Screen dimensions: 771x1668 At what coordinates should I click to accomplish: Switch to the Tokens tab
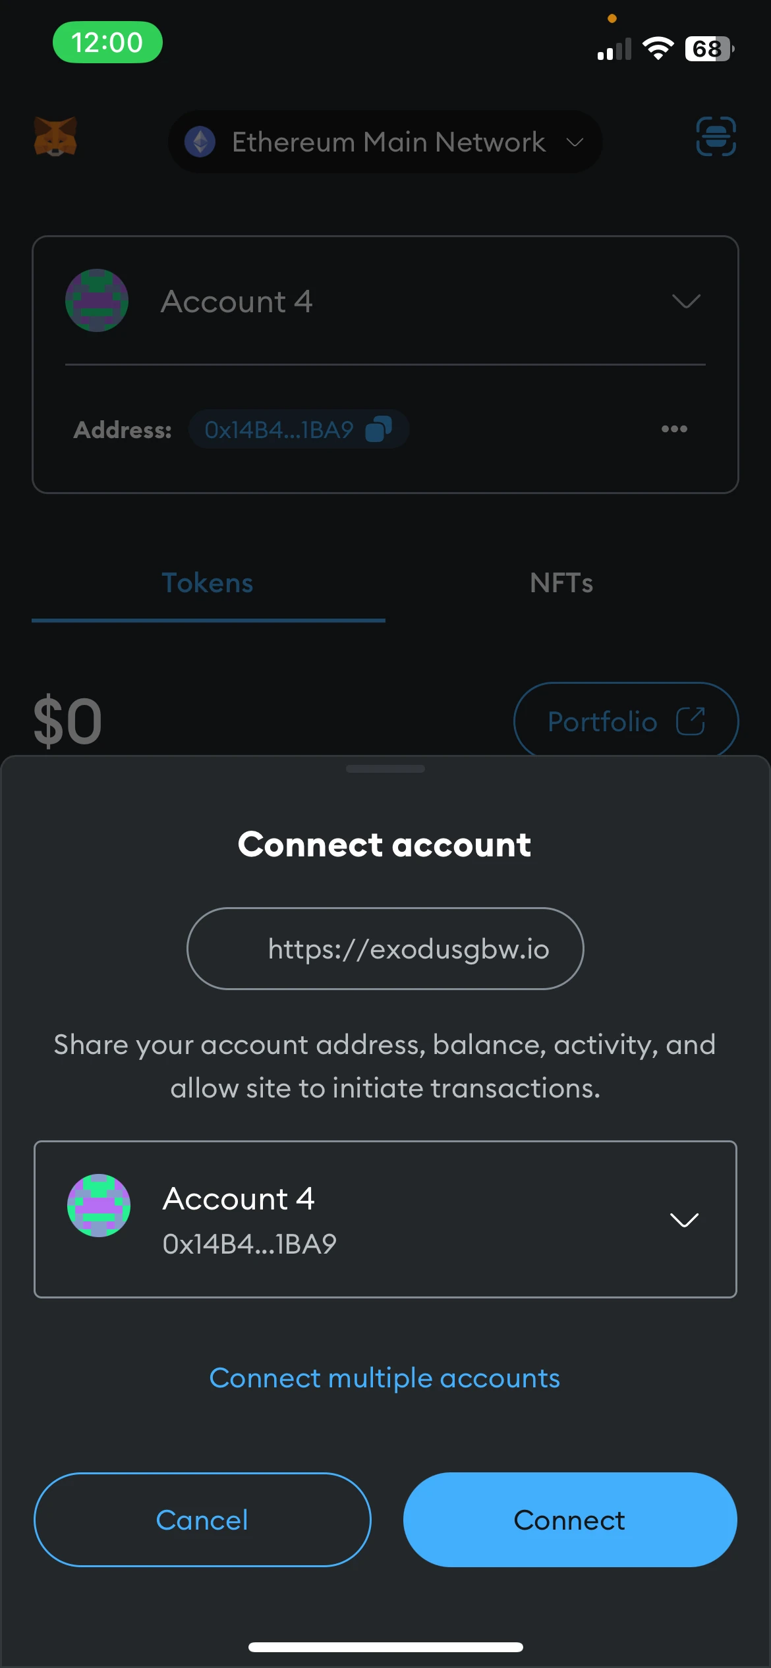[x=208, y=583]
